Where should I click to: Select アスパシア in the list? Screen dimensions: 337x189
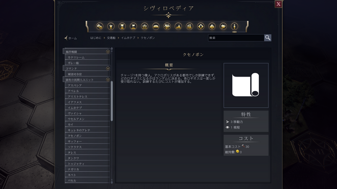87,85
